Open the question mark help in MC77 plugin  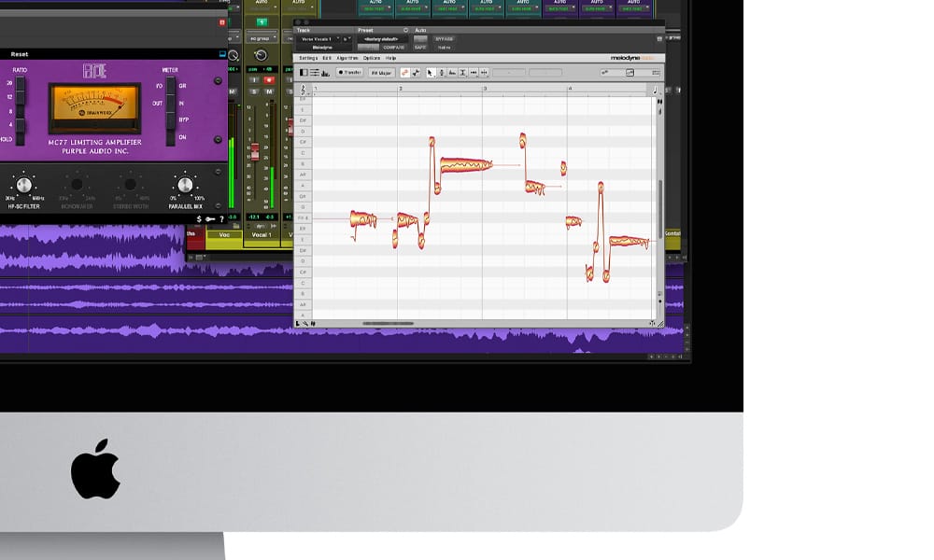tap(221, 219)
